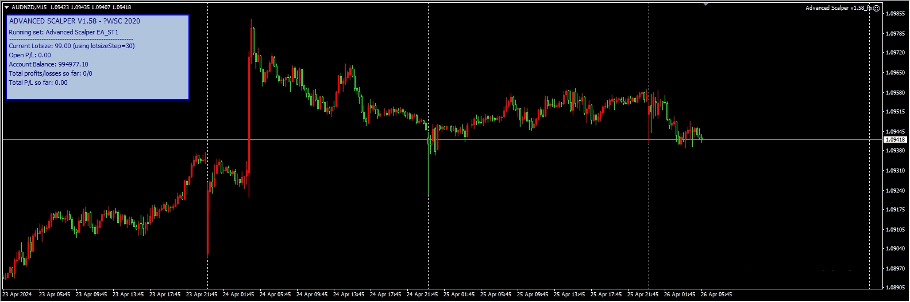The width and height of the screenshot is (910, 302).
Task: Click the ADVANCED SCALPER V1.58 panel title
Action: coord(74,21)
